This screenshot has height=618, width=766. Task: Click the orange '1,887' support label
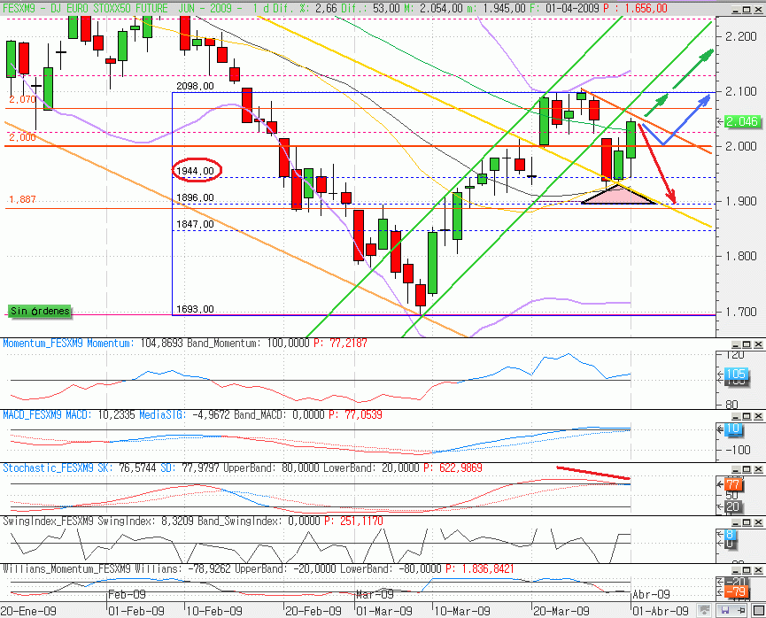point(22,199)
